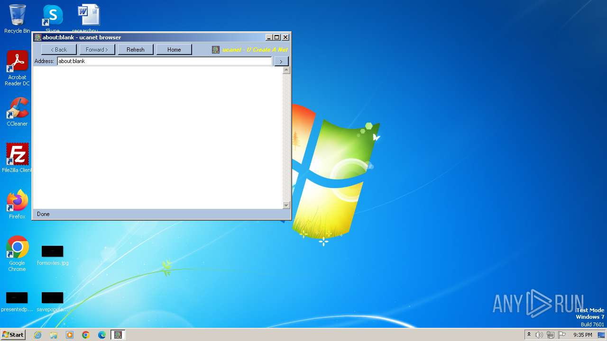This screenshot has width=607, height=341.
Task: Select the Firefox desktop shortcut
Action: pyautogui.click(x=17, y=204)
